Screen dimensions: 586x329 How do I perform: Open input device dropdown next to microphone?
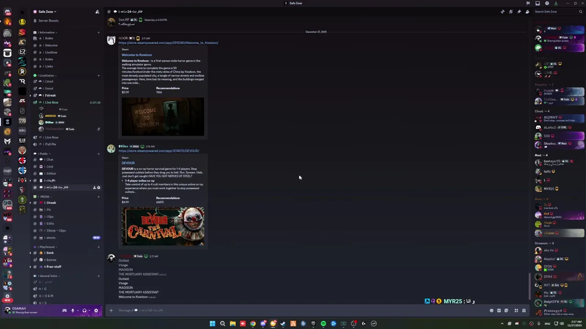[77, 311]
